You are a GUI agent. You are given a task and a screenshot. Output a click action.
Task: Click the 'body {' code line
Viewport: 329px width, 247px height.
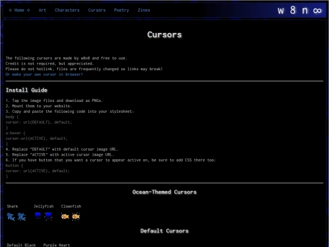coord(12,116)
